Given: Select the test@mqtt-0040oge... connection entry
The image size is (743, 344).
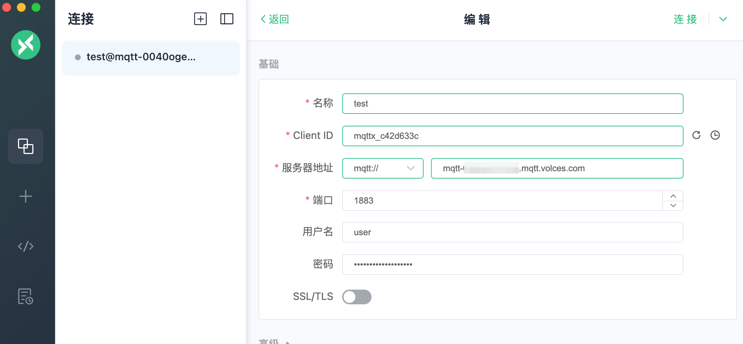Looking at the screenshot, I should tap(151, 58).
